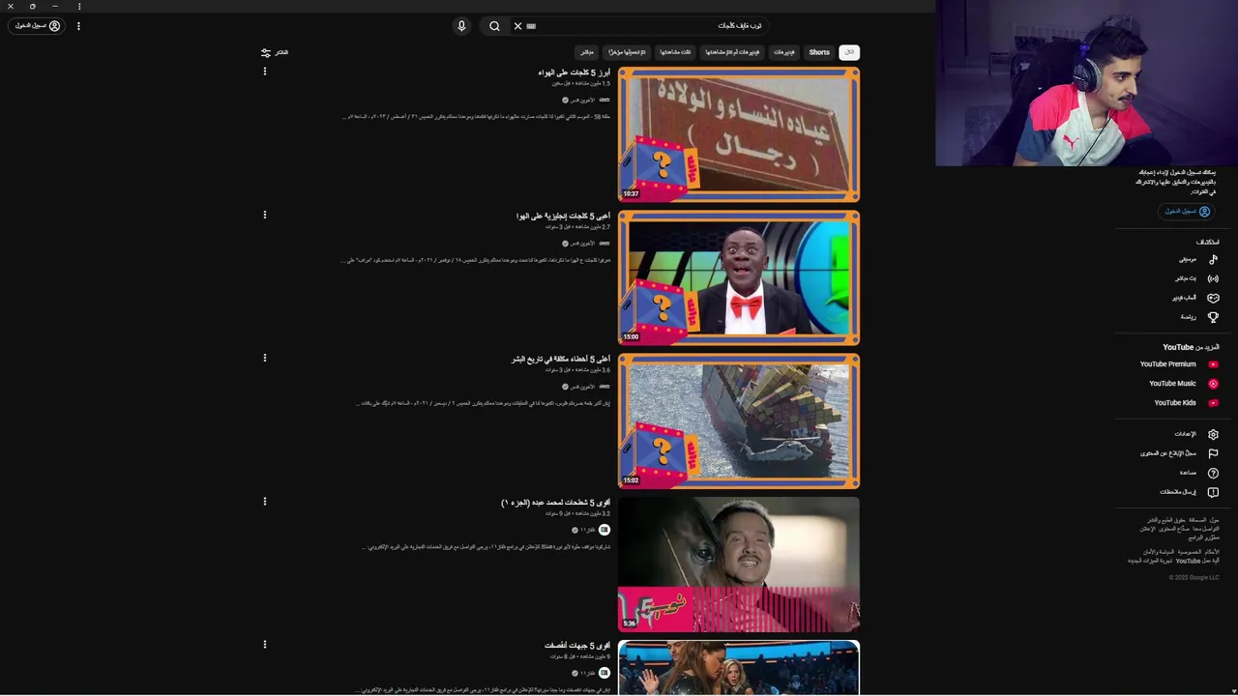Open the on-screen keyboard icon in search

(531, 26)
